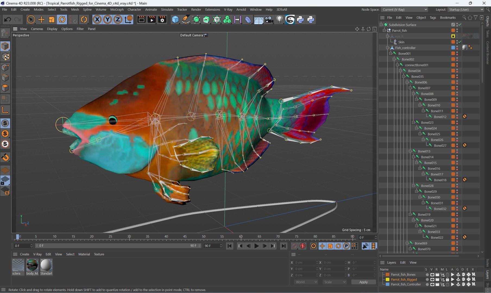Open the Character menu
This screenshot has height=293, width=491.
(134, 9)
